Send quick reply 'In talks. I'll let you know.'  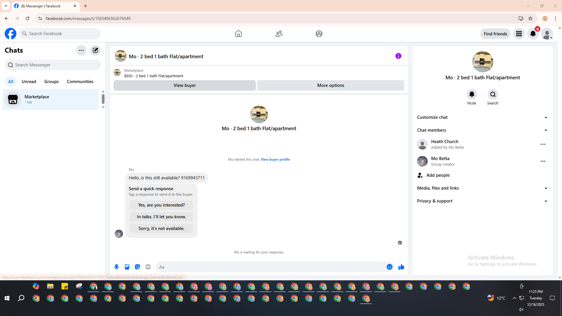point(161,217)
